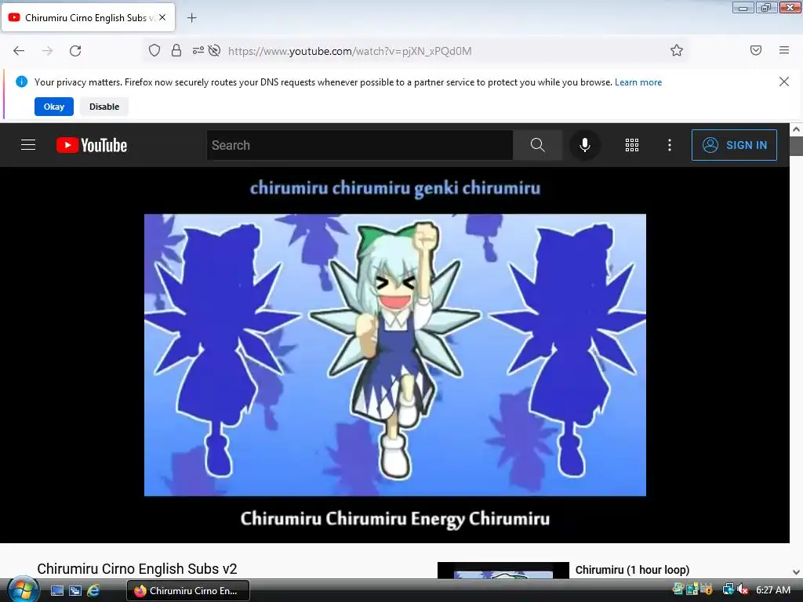
Task: Click the blue info icon in notification
Action: pos(21,82)
